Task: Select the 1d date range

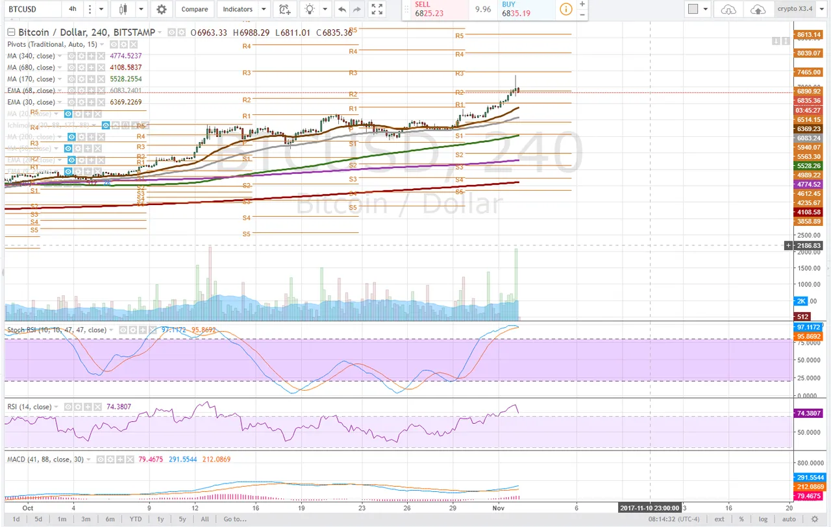Action: [x=16, y=519]
